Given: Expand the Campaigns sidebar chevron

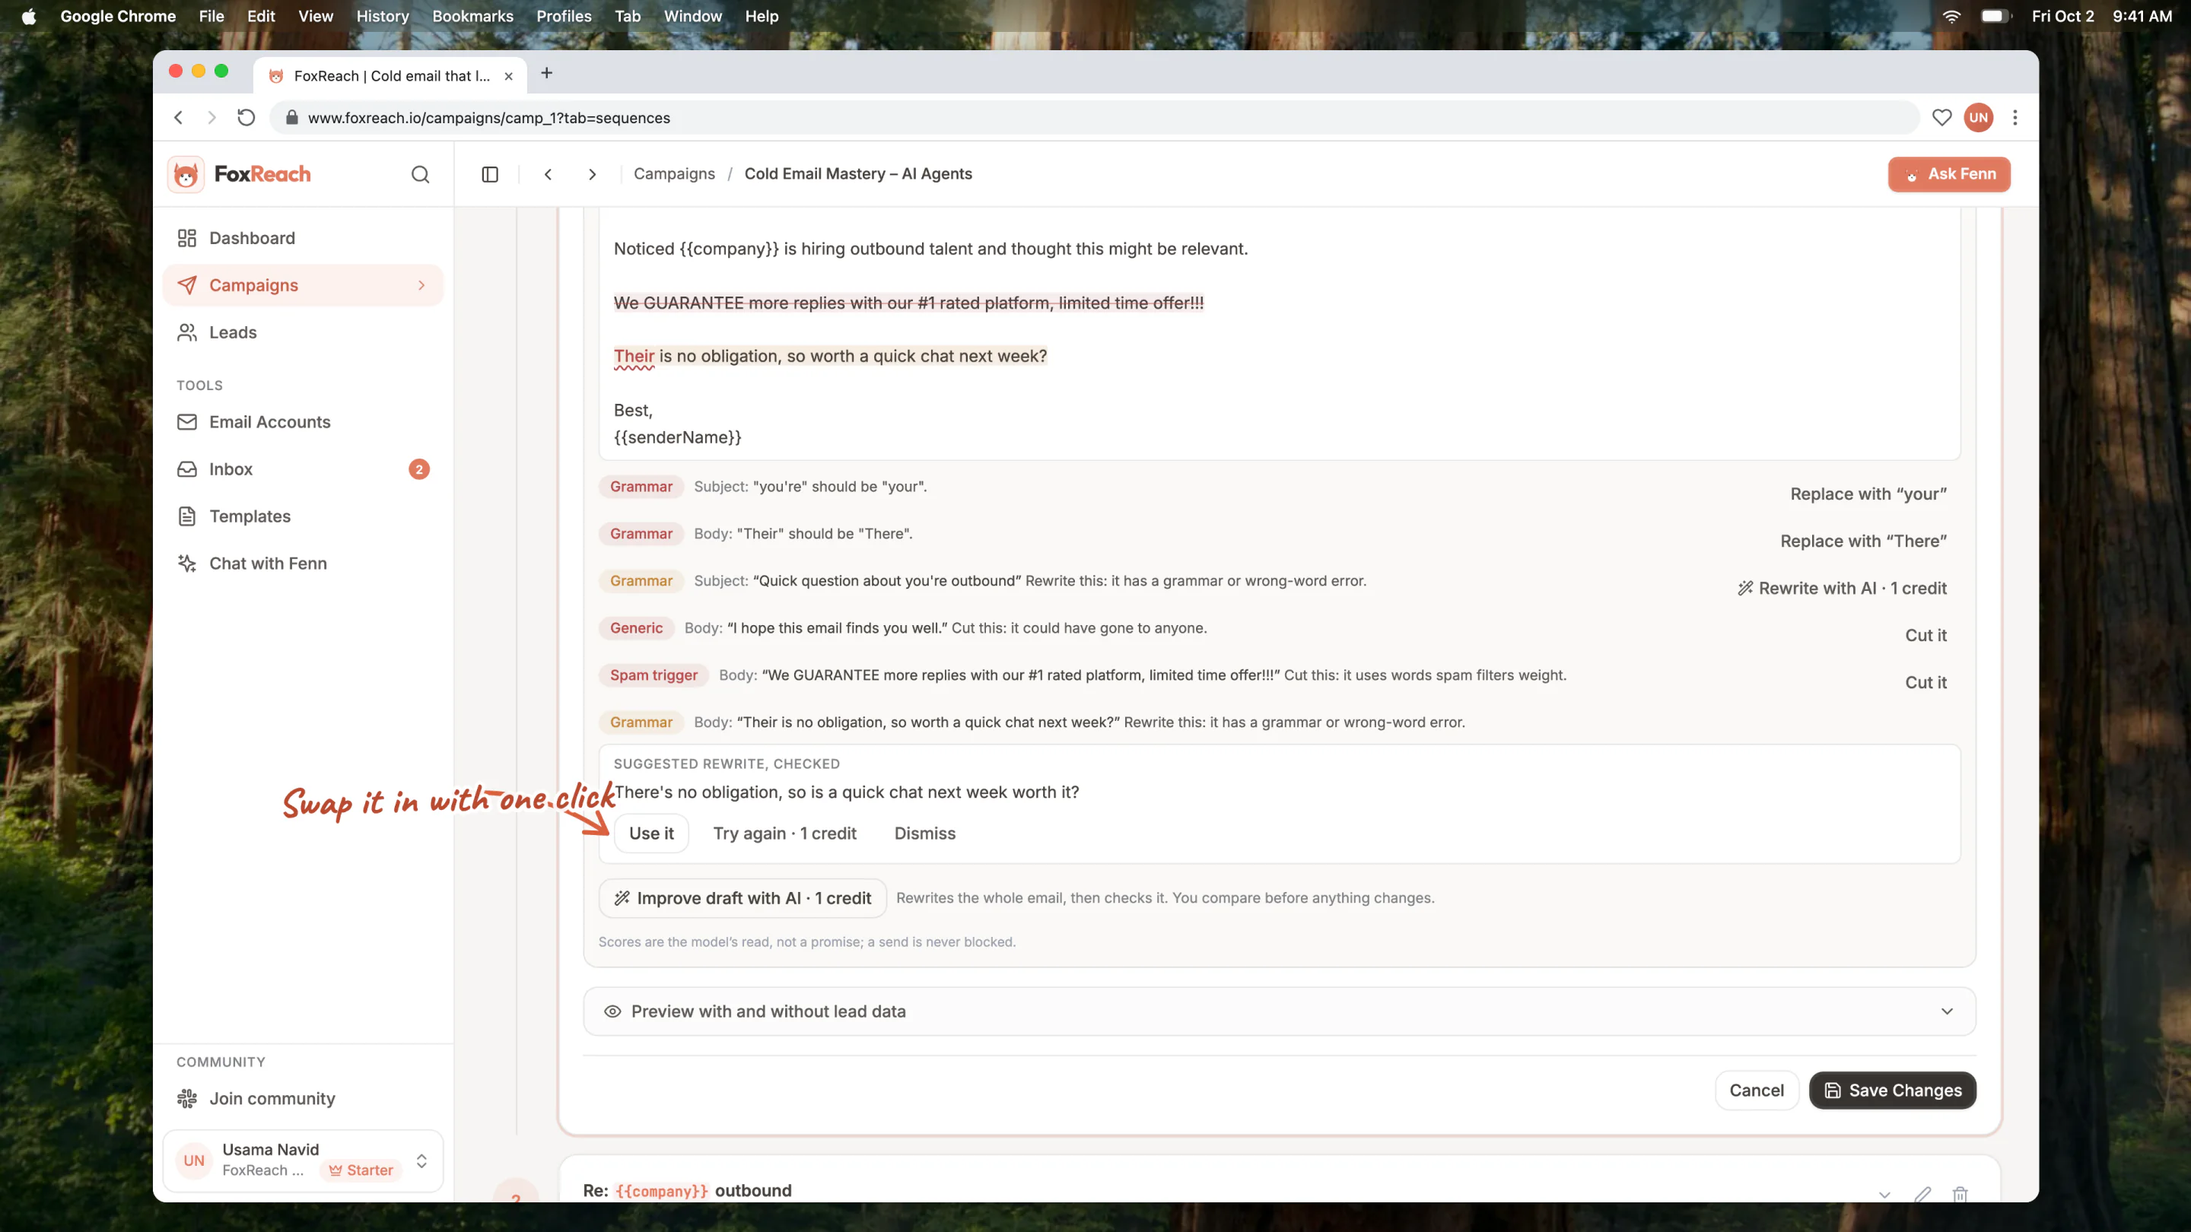Looking at the screenshot, I should [x=422, y=286].
